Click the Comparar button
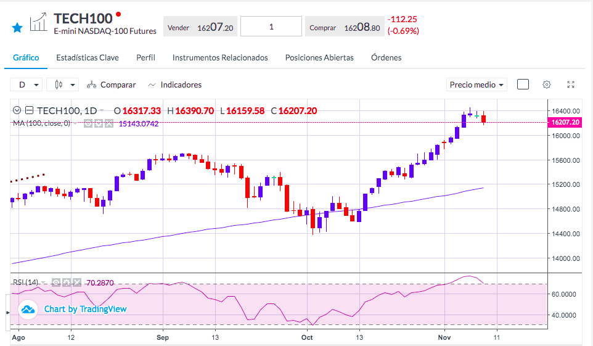 [111, 84]
